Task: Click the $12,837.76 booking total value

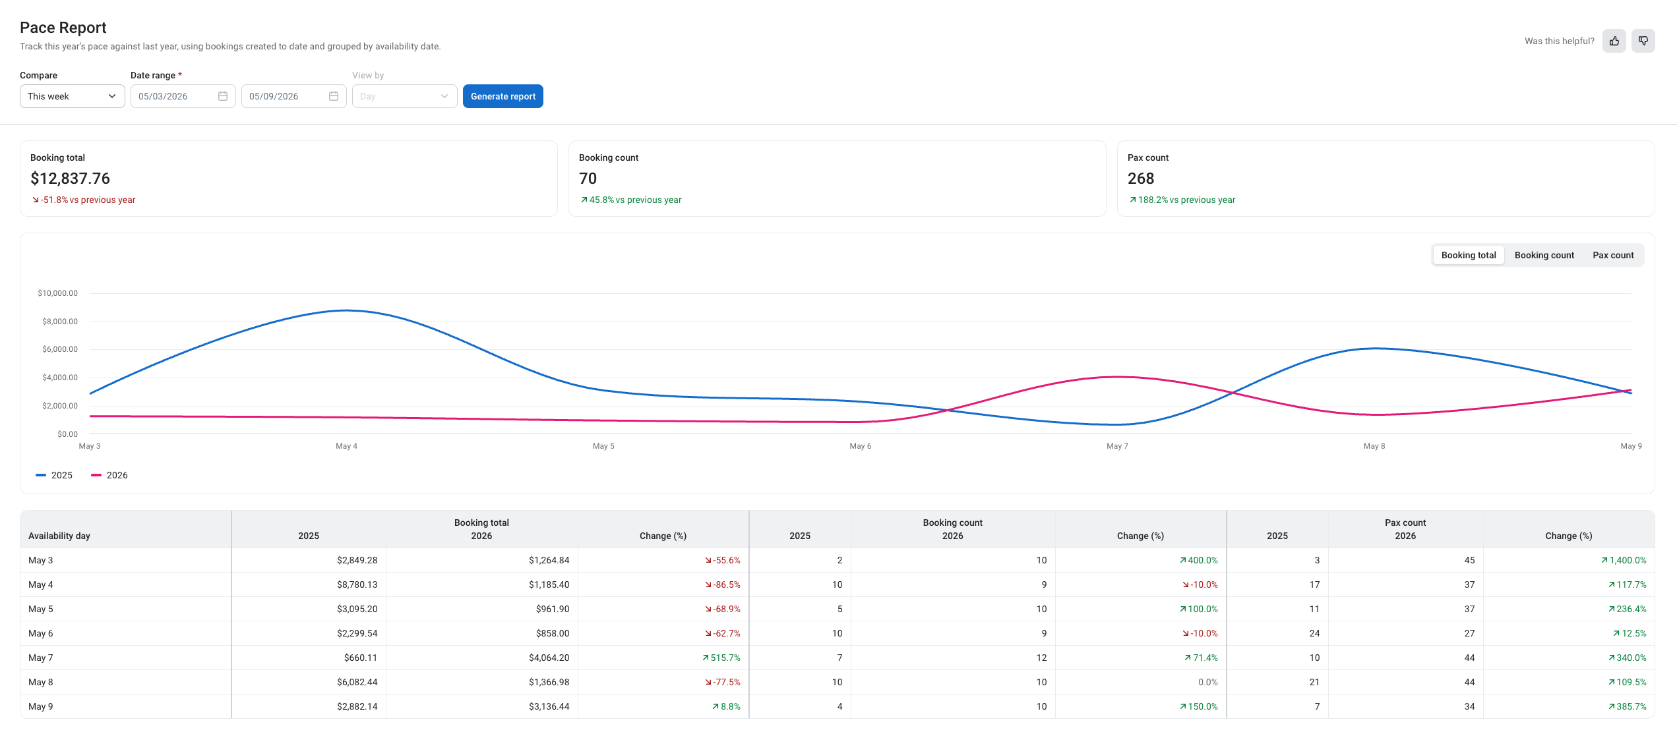Action: (x=70, y=179)
